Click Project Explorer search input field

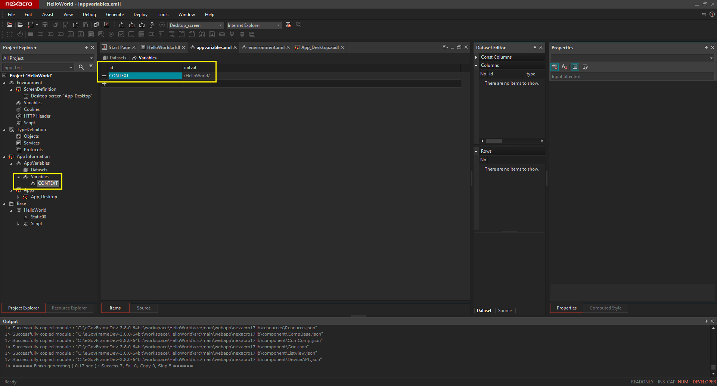38,68
